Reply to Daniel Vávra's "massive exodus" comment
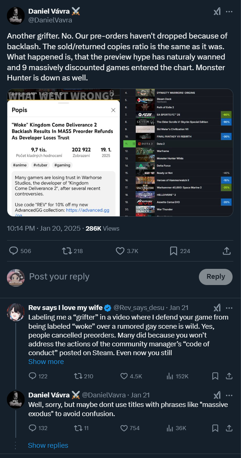Viewport: 241px width, 458px height. tap(33, 428)
